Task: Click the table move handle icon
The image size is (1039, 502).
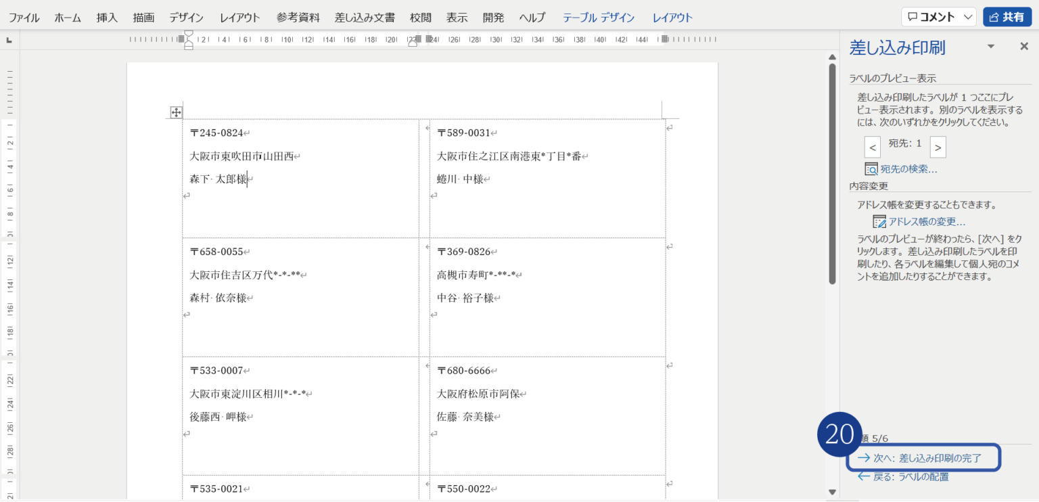Action: pyautogui.click(x=175, y=112)
